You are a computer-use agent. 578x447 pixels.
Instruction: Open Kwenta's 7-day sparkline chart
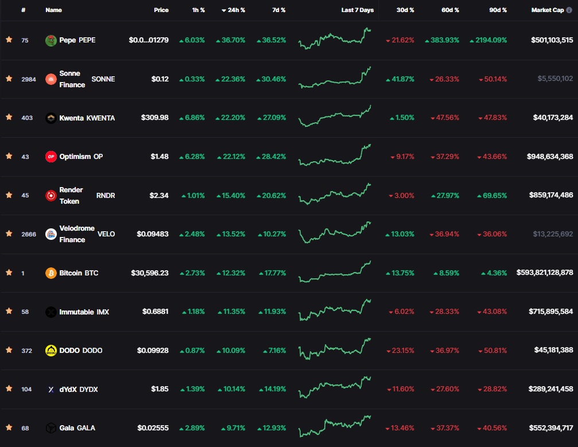tap(335, 116)
